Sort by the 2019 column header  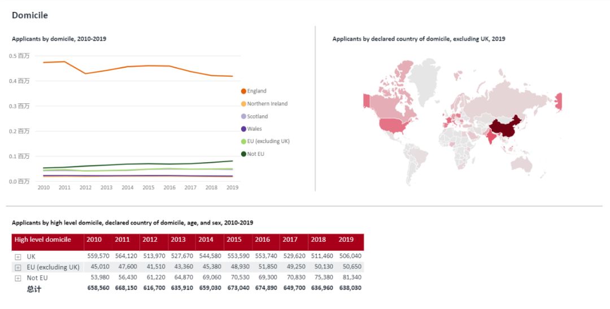click(346, 240)
